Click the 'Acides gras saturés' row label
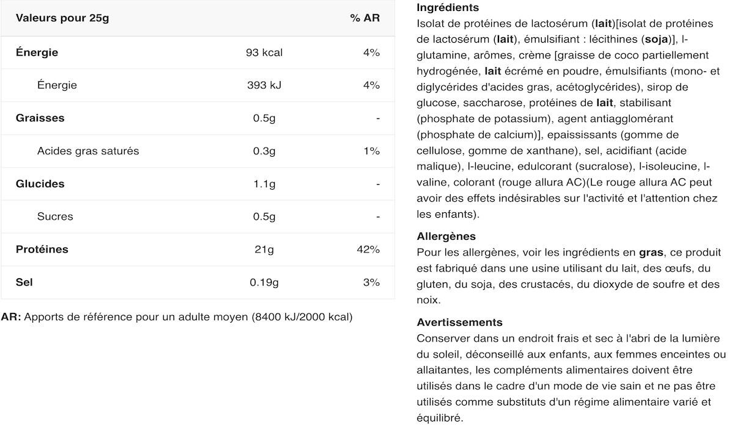This screenshot has width=733, height=427. coord(88,151)
